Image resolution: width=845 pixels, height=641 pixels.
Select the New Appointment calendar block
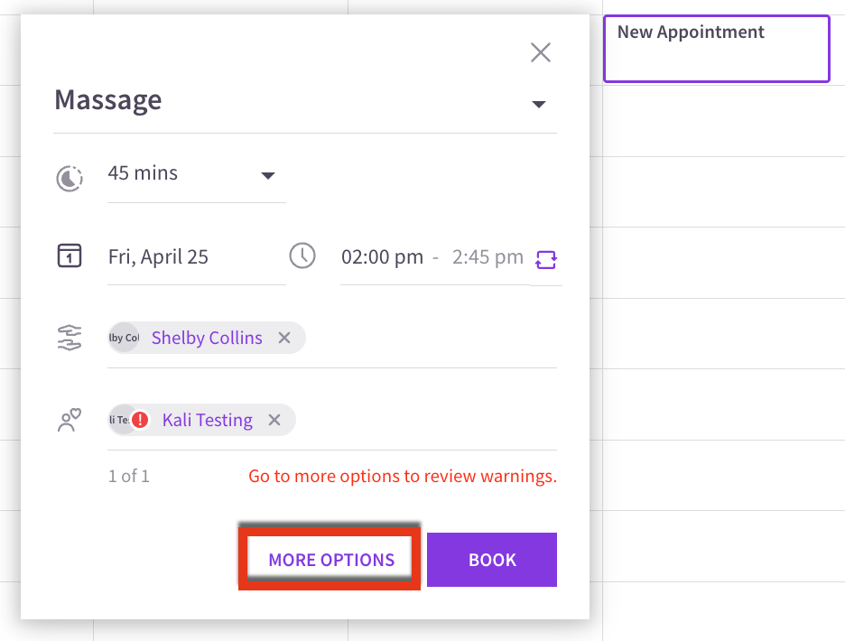coord(716,49)
